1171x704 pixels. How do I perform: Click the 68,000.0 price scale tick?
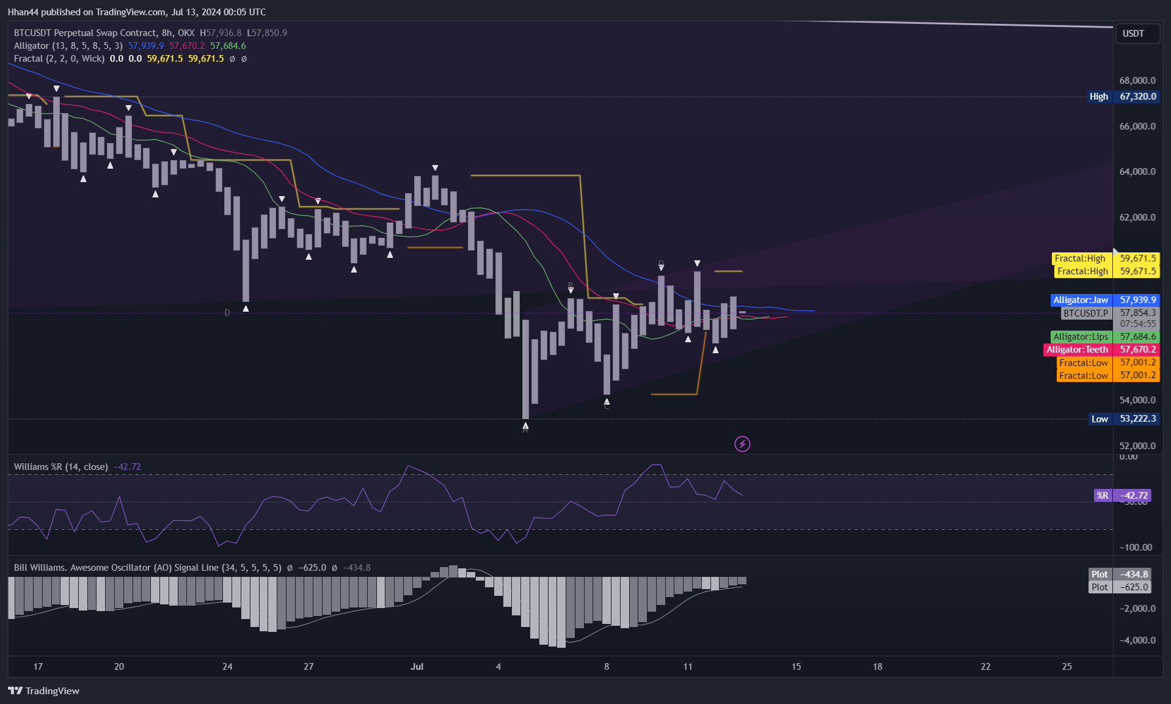(1137, 81)
